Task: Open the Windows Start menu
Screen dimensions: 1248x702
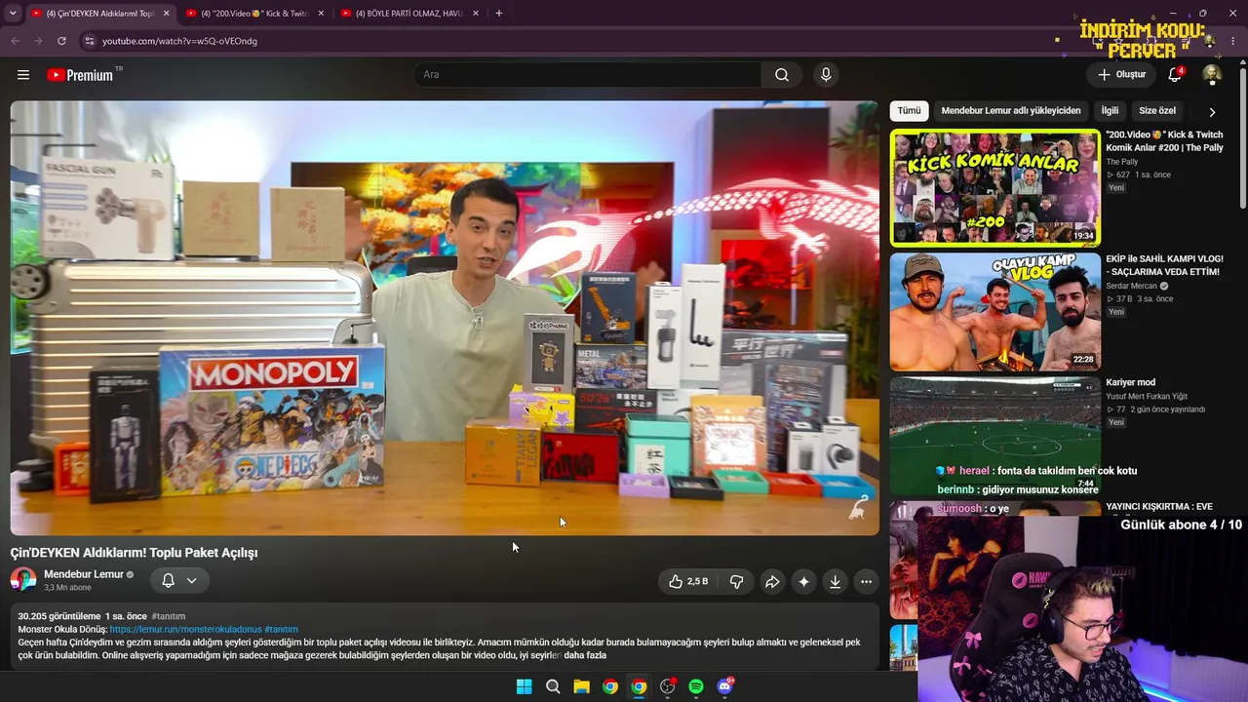Action: (524, 686)
